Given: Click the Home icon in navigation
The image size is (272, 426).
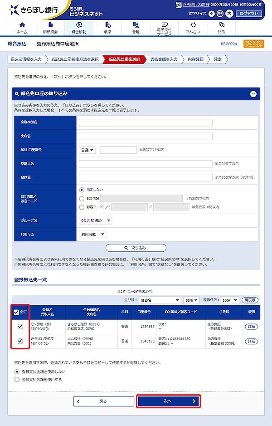Looking at the screenshot, I should tap(22, 25).
